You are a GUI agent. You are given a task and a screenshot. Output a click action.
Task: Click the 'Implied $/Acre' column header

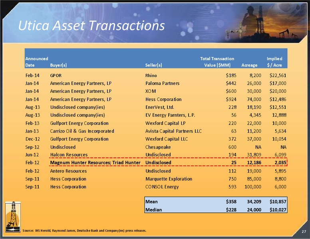[274, 62]
